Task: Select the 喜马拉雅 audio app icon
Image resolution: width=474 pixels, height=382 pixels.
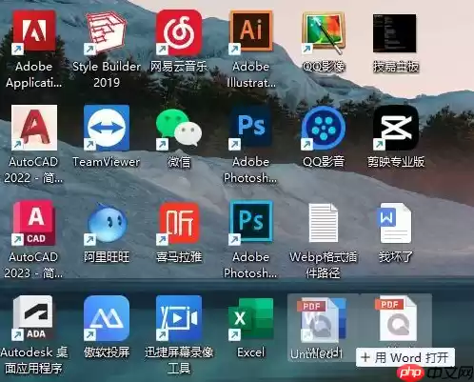Action: tap(179, 223)
